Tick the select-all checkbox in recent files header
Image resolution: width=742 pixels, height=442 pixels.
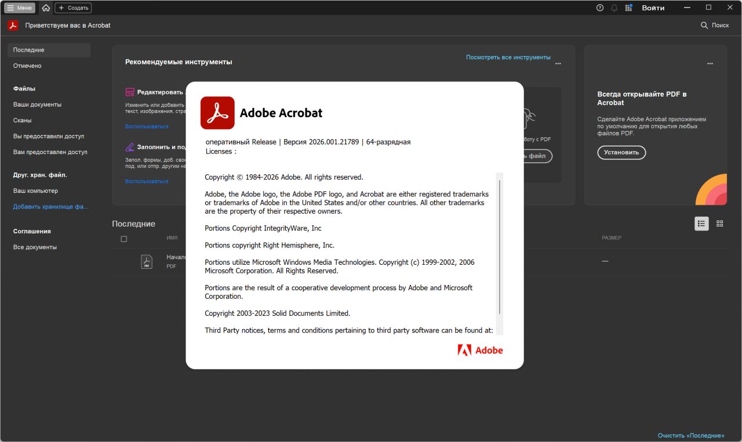pyautogui.click(x=123, y=239)
